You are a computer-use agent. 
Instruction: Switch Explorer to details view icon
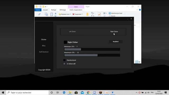[137, 62]
